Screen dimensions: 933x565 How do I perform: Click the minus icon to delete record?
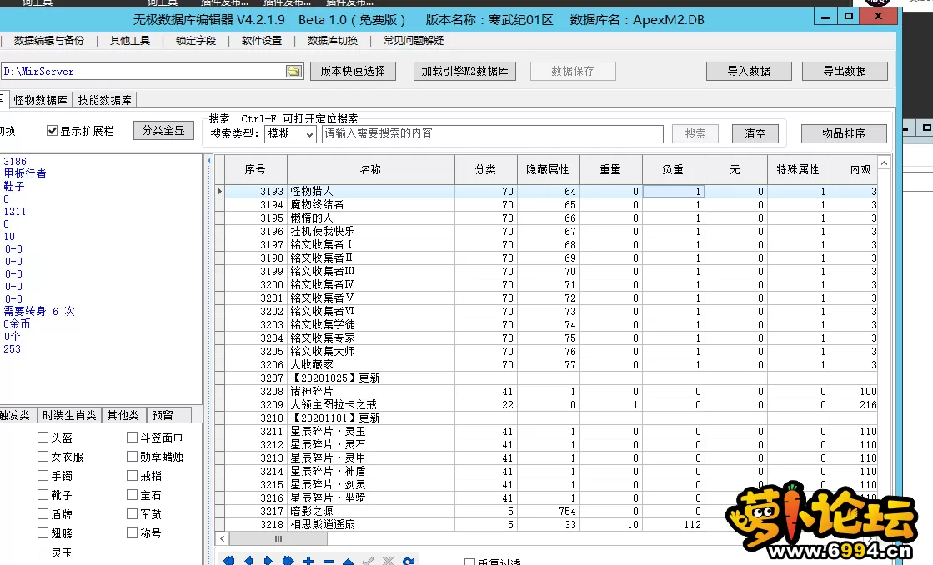[328, 561]
